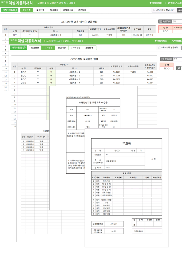Click the 성명 lookup cell containing 연○○

(x=167, y=68)
